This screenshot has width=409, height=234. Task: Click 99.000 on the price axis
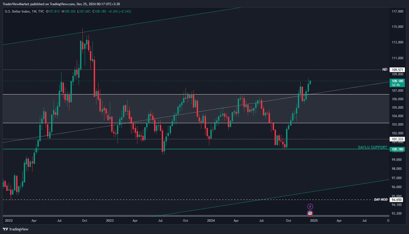tap(397, 159)
